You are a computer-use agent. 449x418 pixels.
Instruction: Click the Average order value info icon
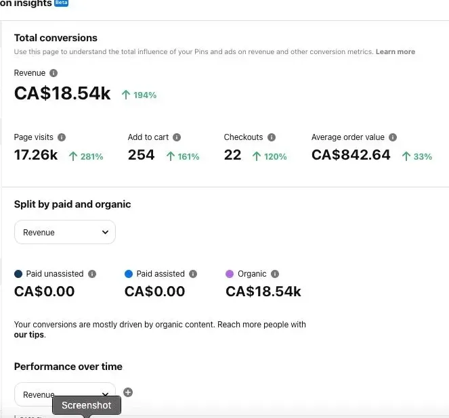tap(393, 137)
